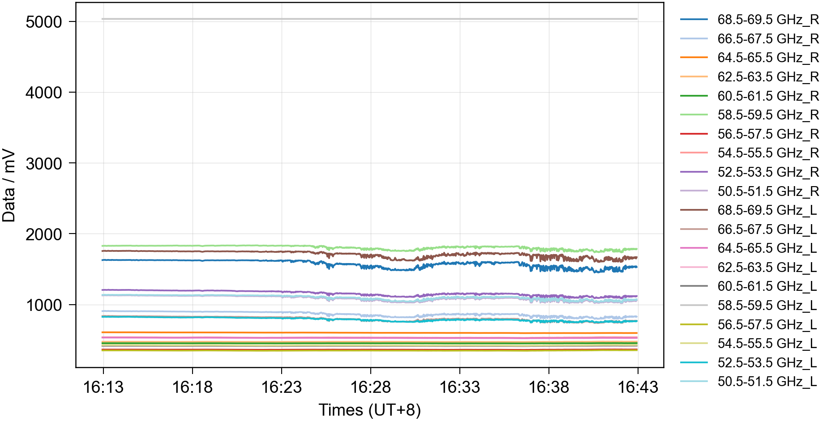
Task: Click the 56.5-57.5 GHz_R red legend swatch
Action: pyautogui.click(x=694, y=134)
